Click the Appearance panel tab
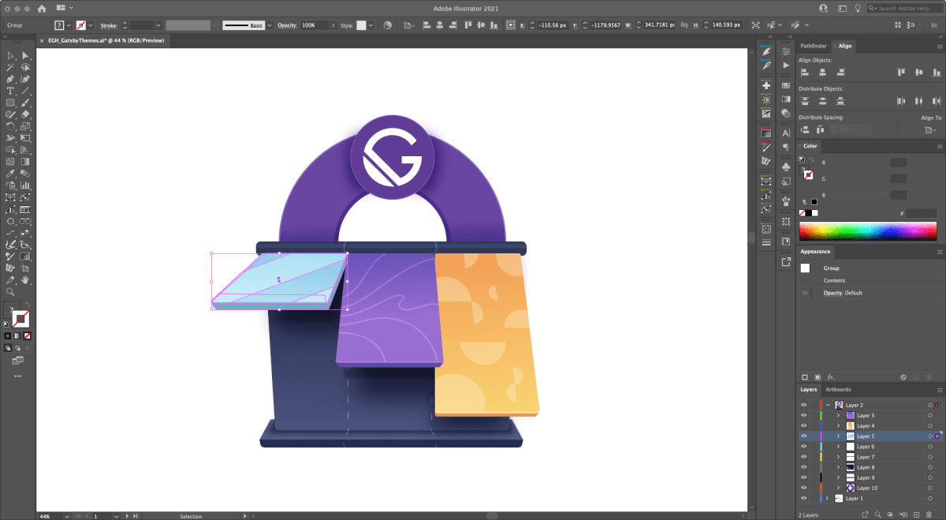This screenshot has width=946, height=520. [816, 252]
